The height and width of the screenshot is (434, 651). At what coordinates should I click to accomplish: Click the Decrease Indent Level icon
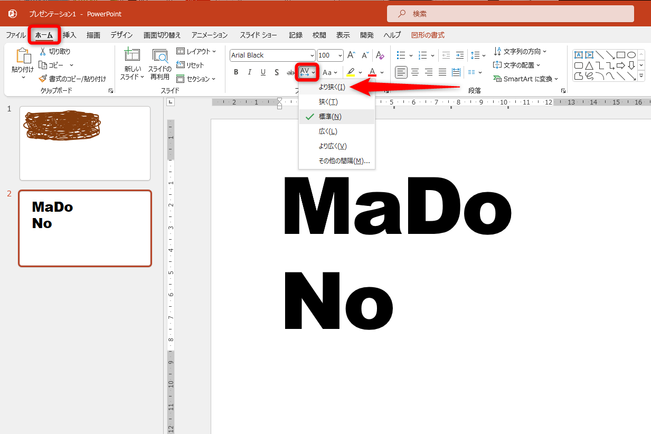point(446,55)
